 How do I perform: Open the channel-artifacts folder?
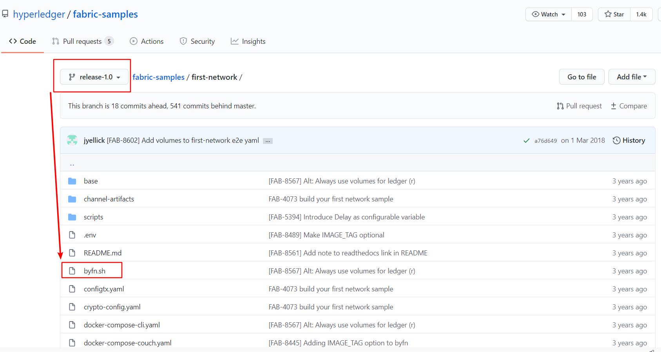tap(109, 199)
